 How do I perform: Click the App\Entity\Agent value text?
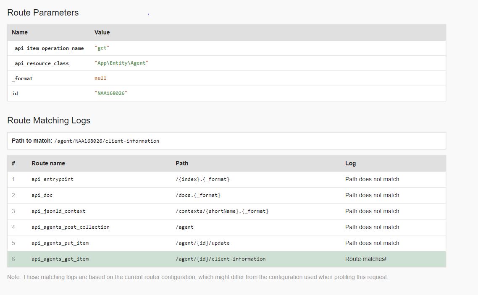[x=122, y=63]
